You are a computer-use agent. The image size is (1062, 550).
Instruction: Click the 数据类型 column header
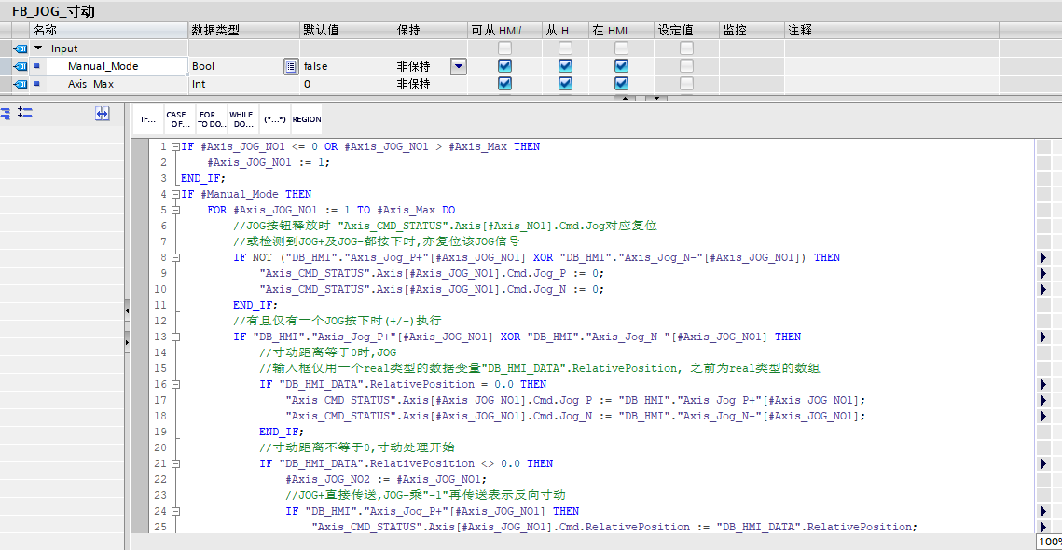[x=244, y=31]
